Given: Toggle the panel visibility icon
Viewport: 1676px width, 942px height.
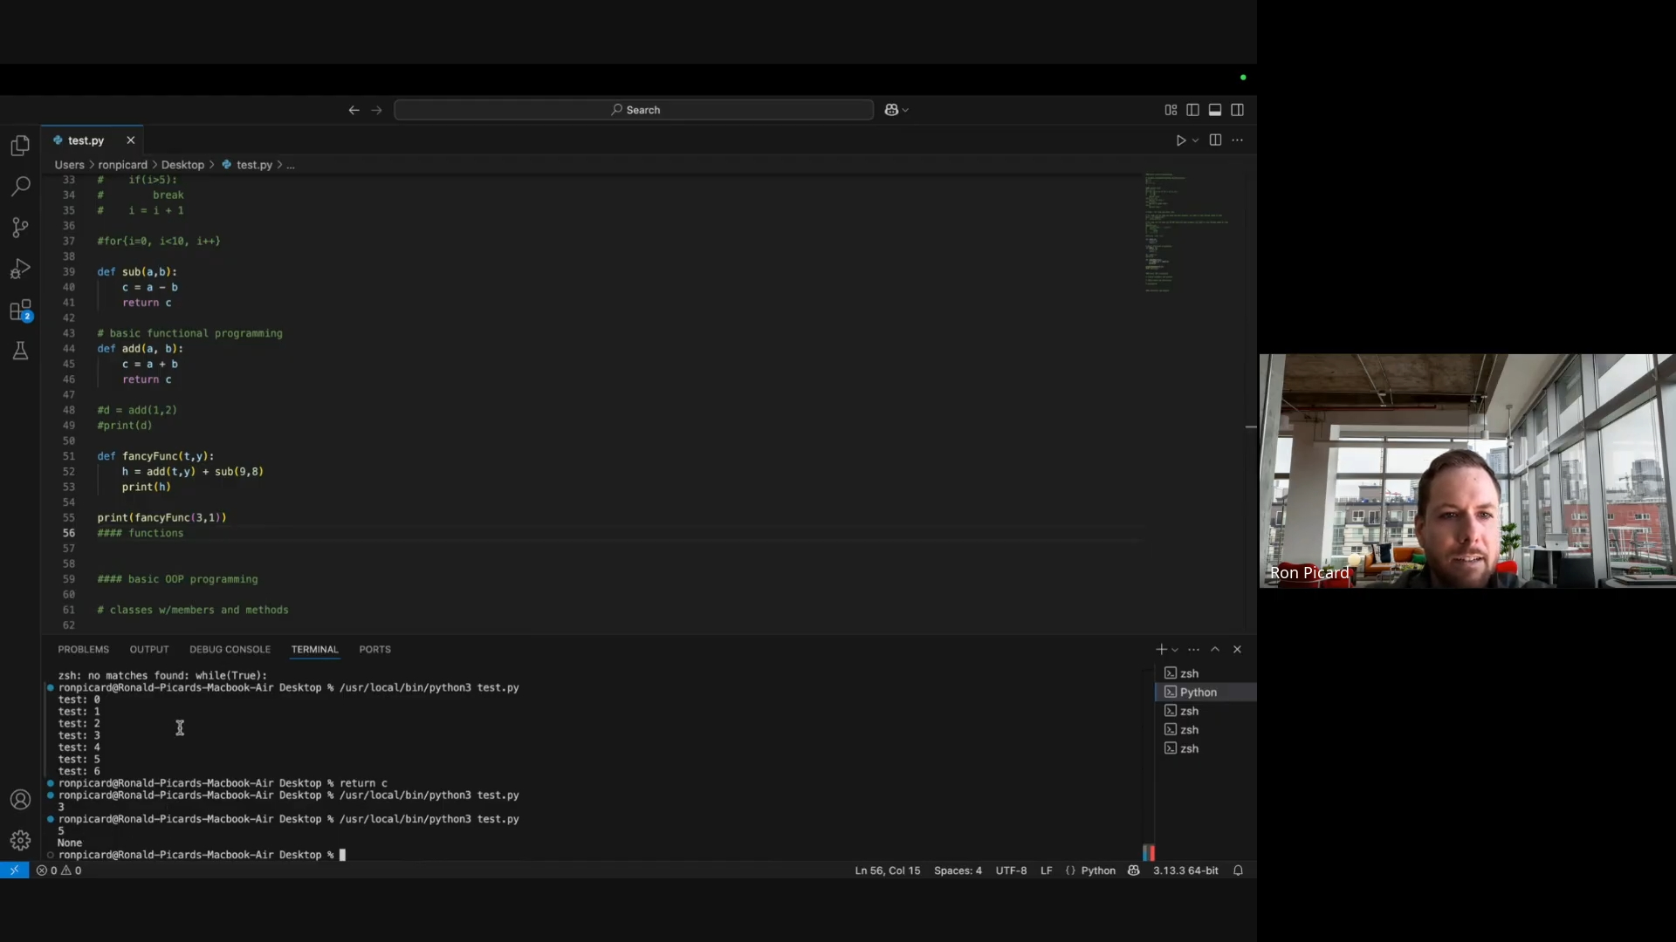Looking at the screenshot, I should [x=1215, y=110].
